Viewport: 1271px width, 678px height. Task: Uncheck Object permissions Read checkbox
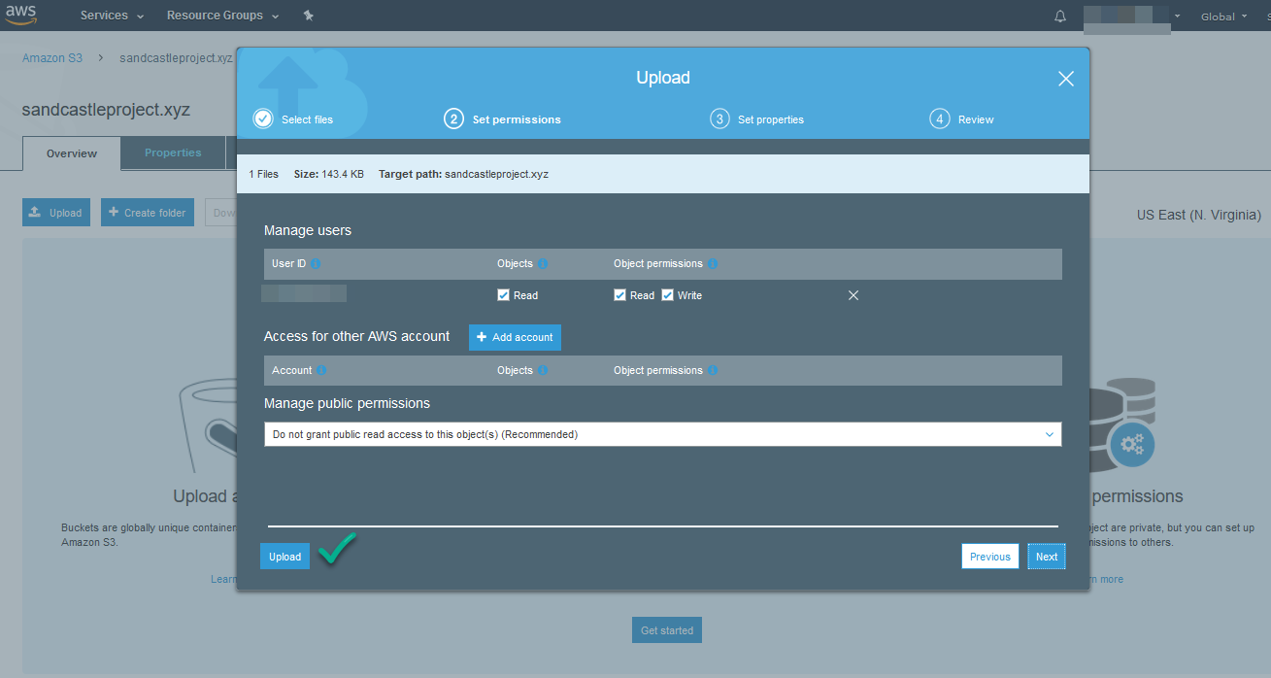pos(619,295)
